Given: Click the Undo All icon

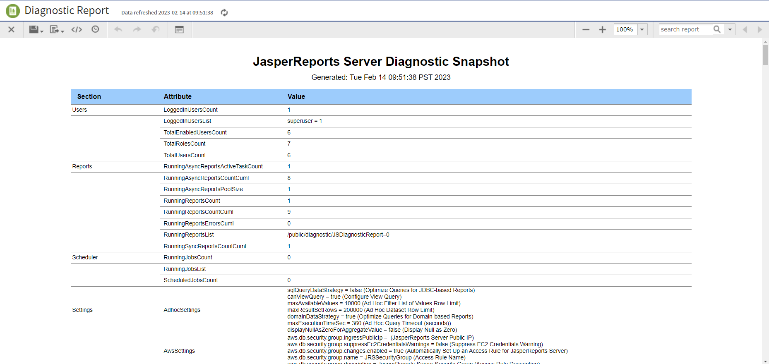Looking at the screenshot, I should point(156,29).
